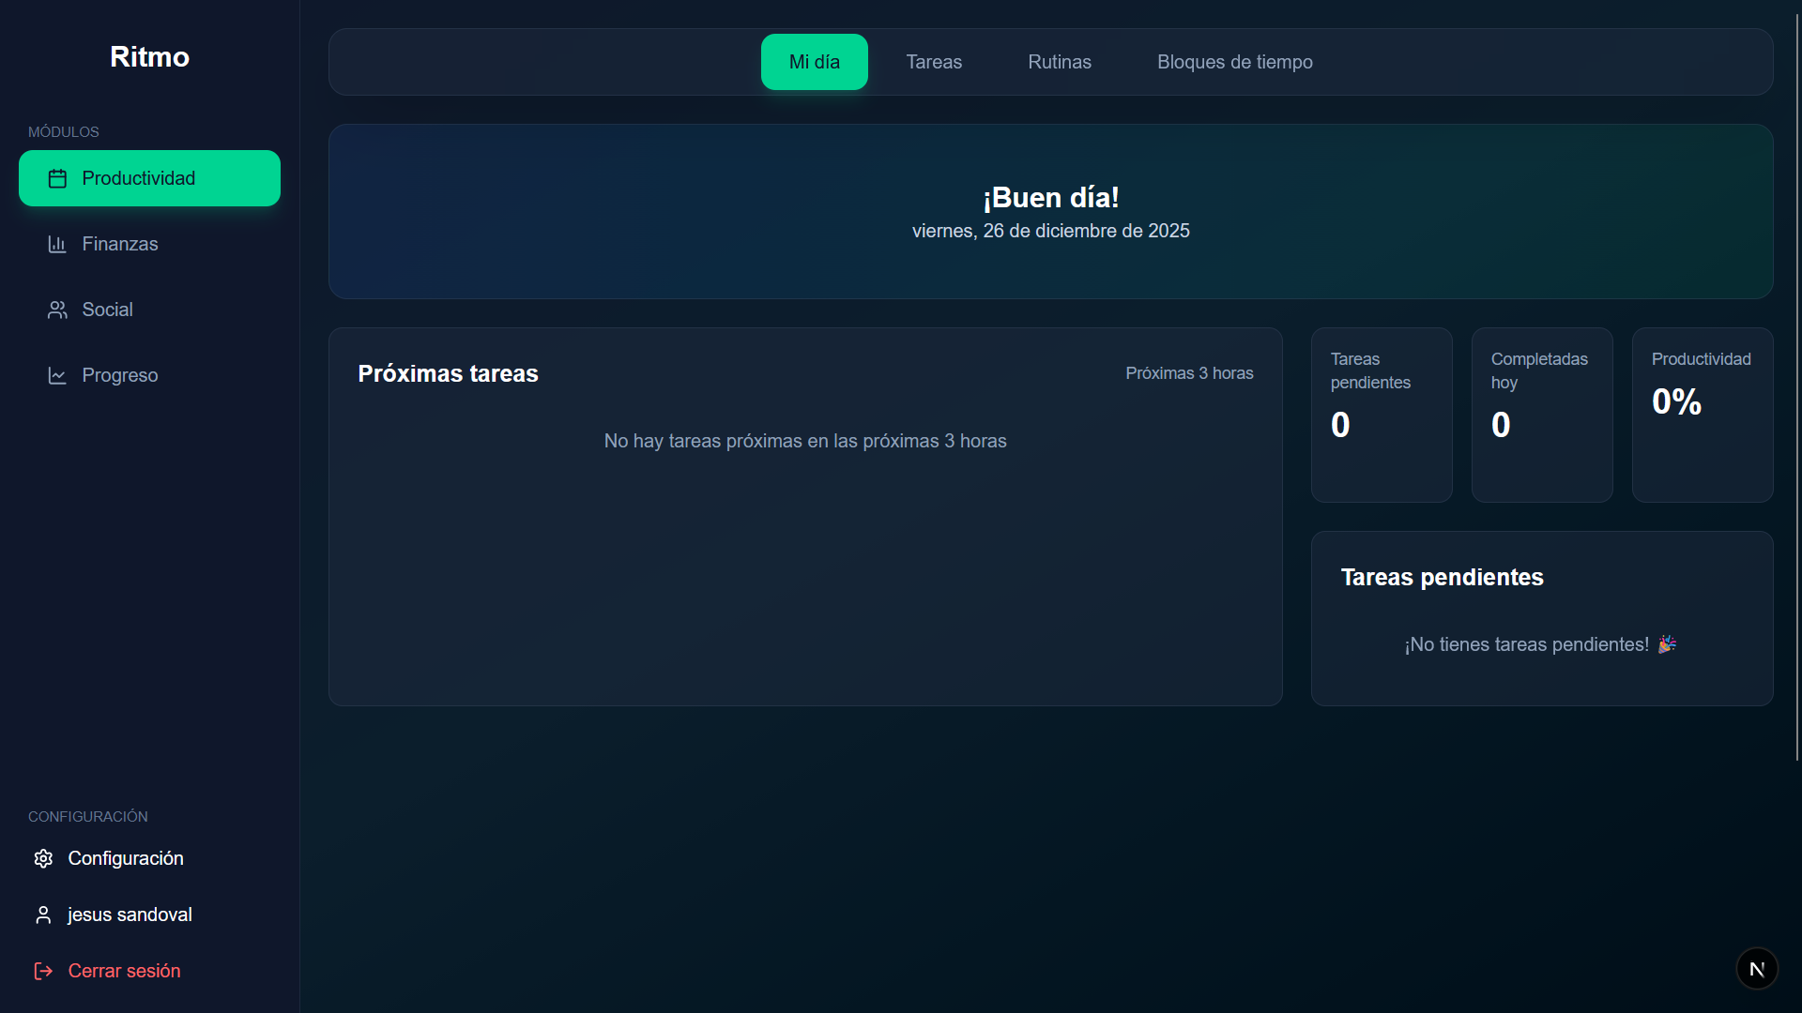Click the user profile icon
The height and width of the screenshot is (1013, 1802).
(42, 915)
